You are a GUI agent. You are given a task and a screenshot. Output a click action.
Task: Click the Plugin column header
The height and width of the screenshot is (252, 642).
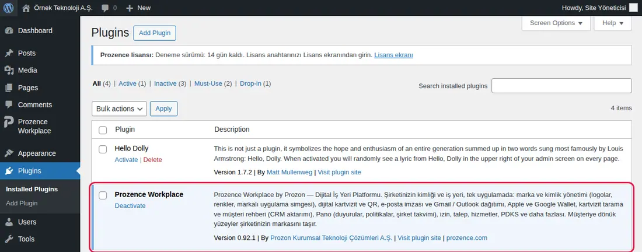tap(125, 129)
